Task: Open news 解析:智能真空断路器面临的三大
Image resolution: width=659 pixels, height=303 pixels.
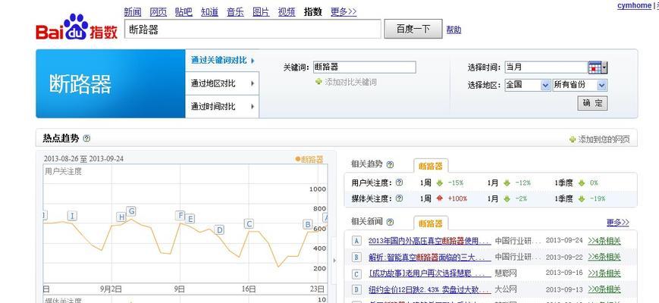Action: coord(429,258)
